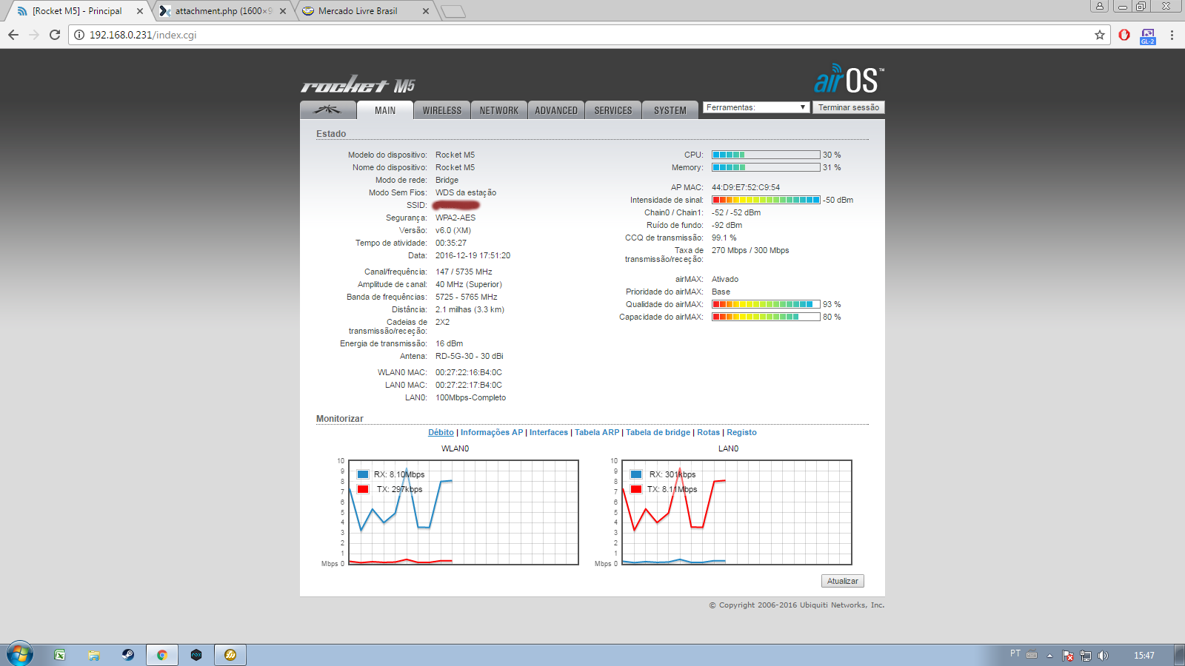Image resolution: width=1185 pixels, height=666 pixels.
Task: Open the volume control in system tray
Action: click(1104, 655)
